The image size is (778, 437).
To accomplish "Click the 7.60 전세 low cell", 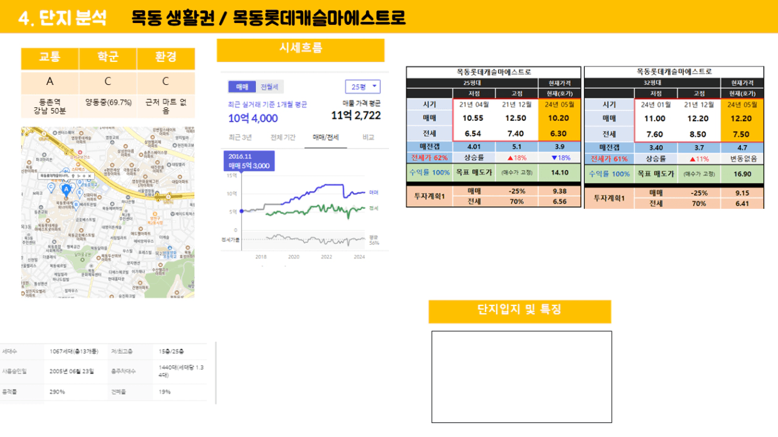I will 655,134.
